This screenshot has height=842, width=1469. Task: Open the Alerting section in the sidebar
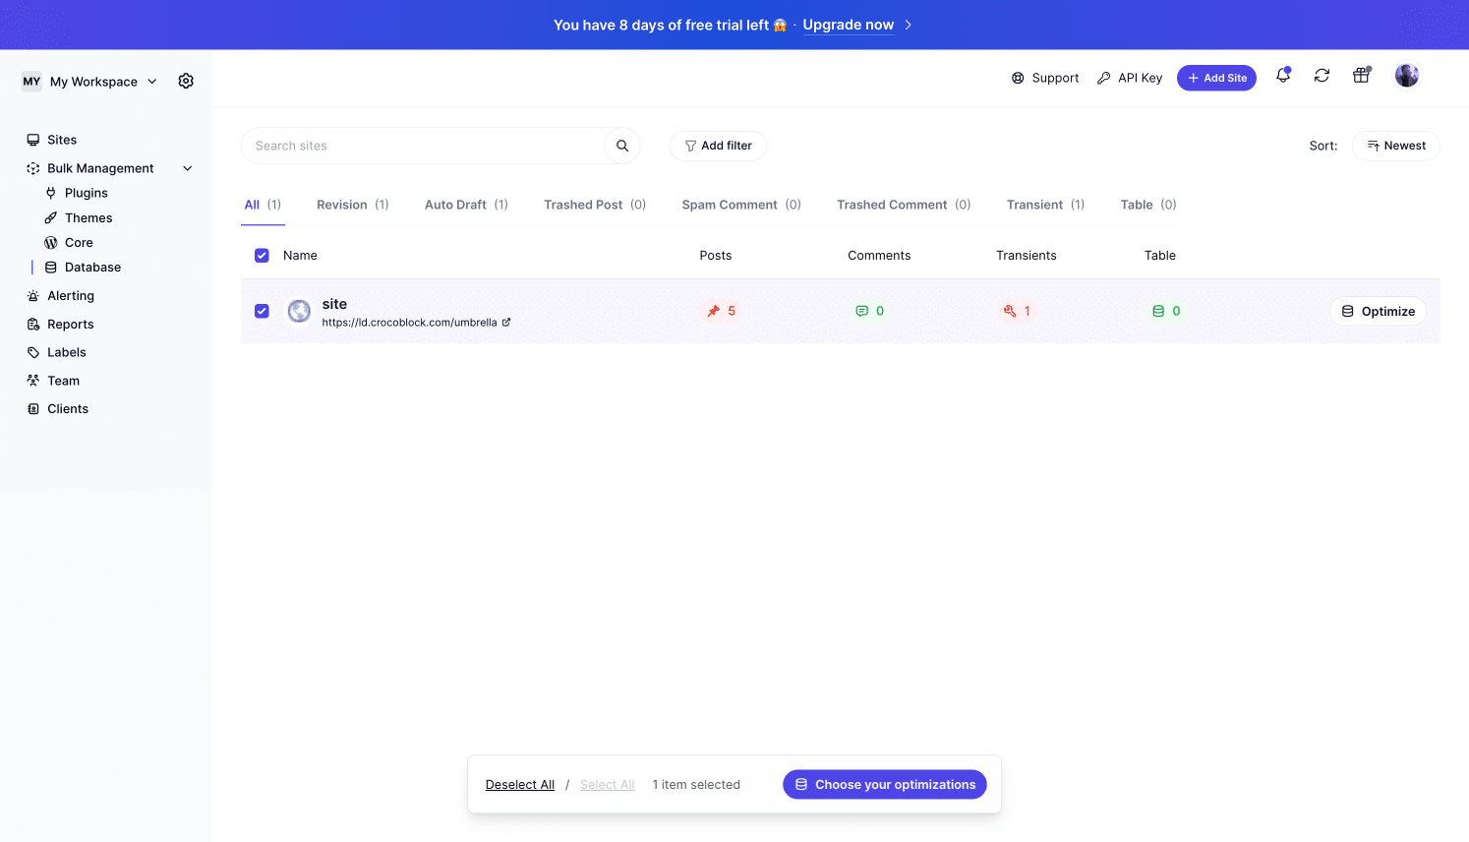pyautogui.click(x=70, y=295)
